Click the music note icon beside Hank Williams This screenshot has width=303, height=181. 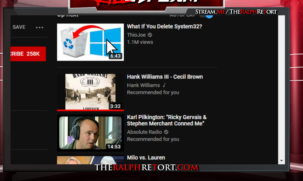164,85
